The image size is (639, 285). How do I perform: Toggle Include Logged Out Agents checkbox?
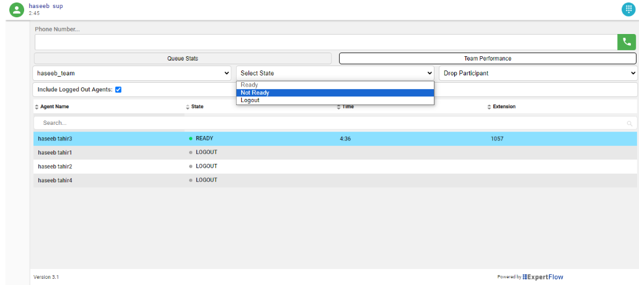coord(118,90)
